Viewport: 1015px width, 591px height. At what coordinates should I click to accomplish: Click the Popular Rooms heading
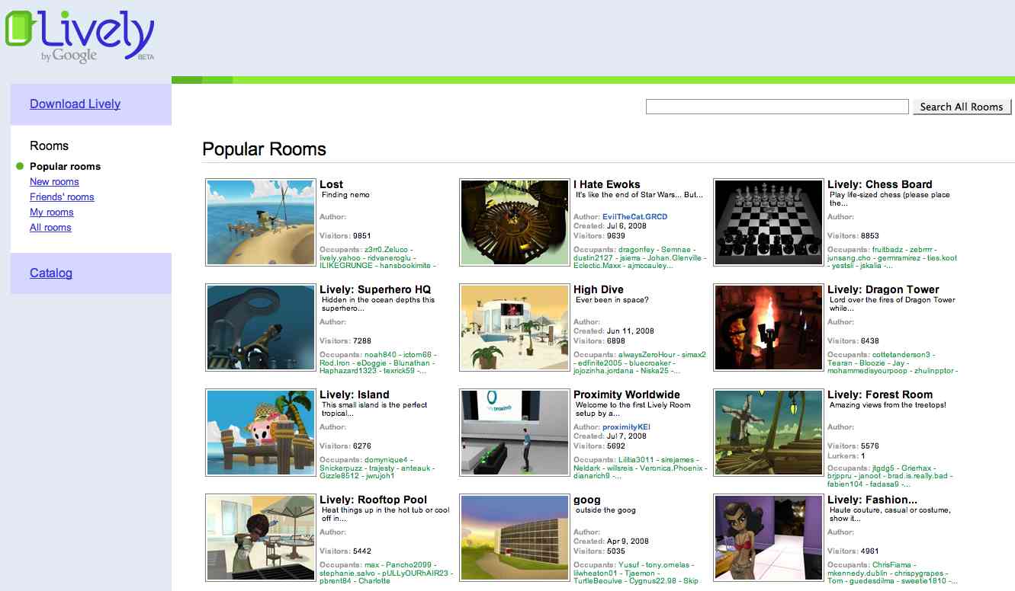(x=264, y=149)
